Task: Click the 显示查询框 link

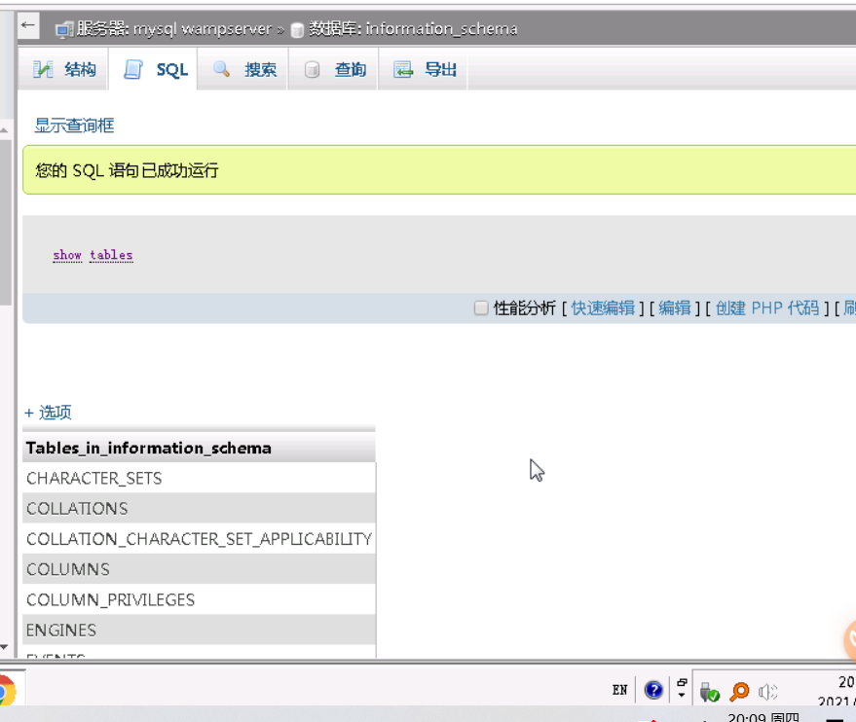Action: coord(74,126)
